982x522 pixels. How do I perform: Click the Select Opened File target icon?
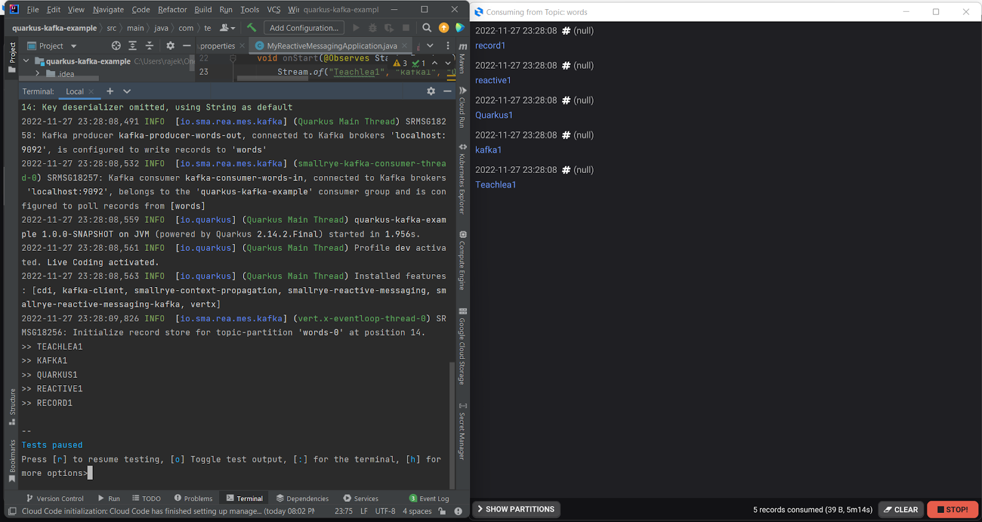(116, 45)
